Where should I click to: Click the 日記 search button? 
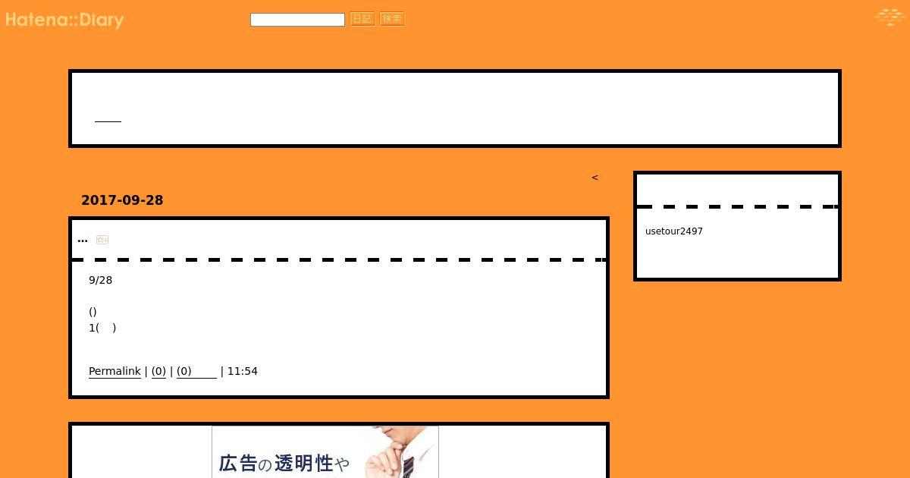(x=362, y=19)
